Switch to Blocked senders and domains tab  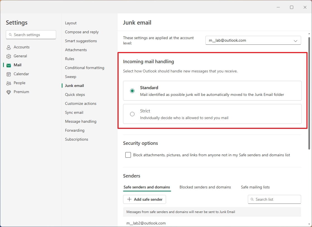(x=205, y=187)
